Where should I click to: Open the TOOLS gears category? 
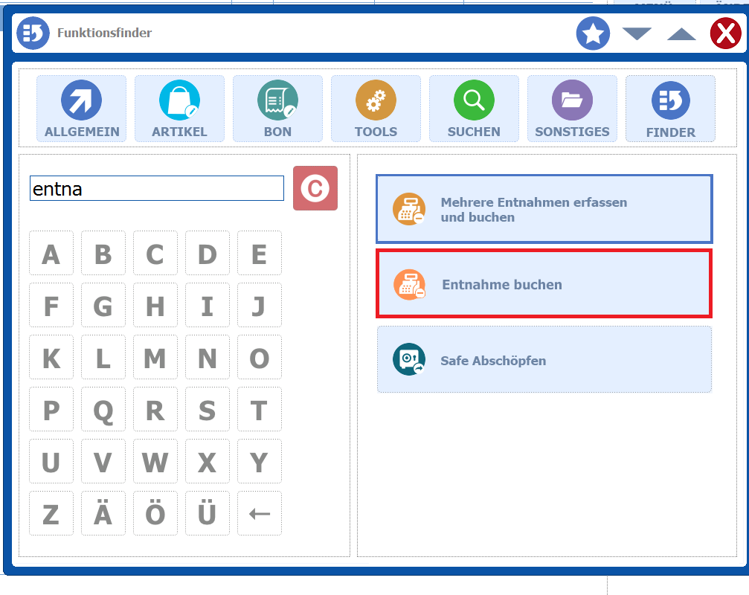click(376, 109)
